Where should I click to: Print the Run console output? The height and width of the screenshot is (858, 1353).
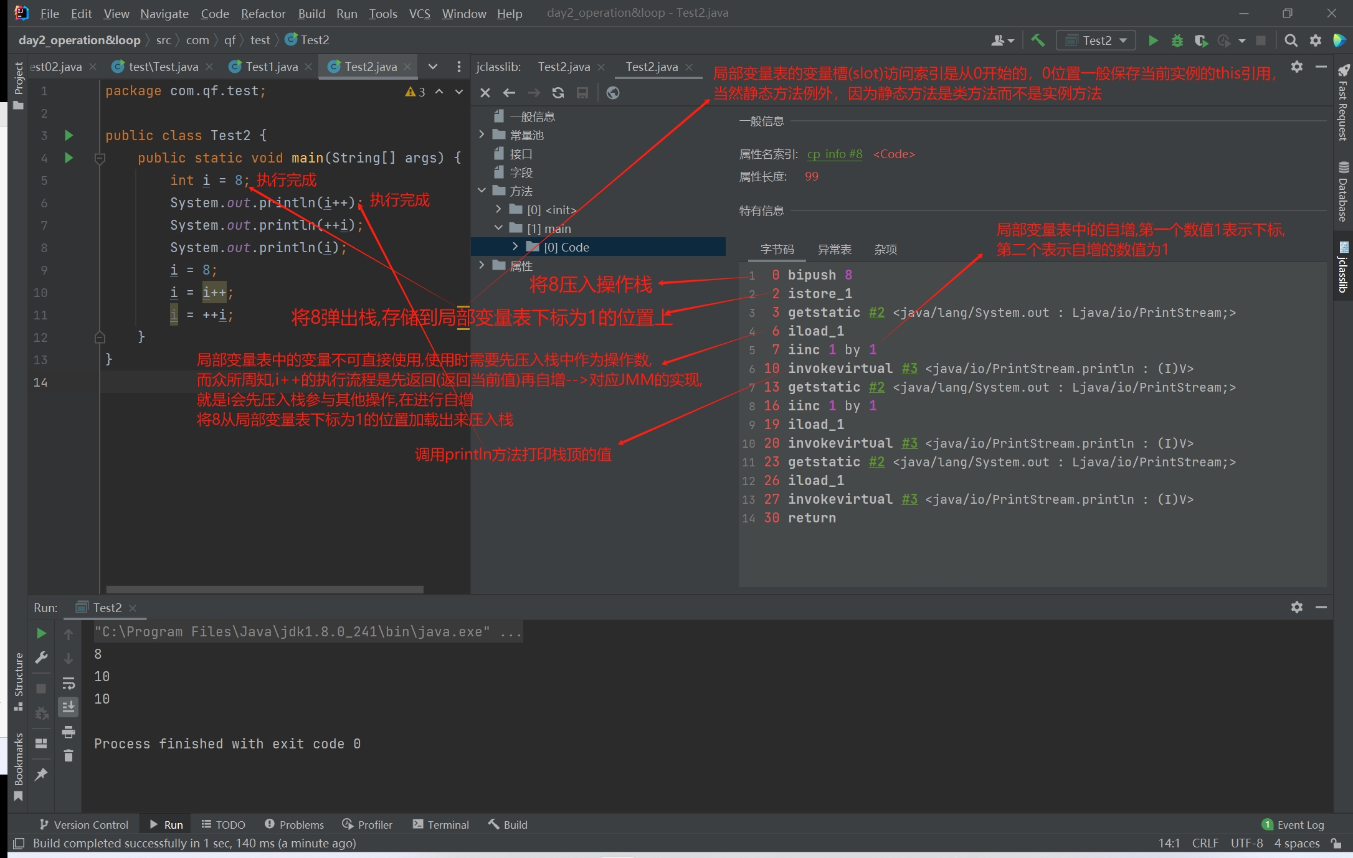pyautogui.click(x=69, y=732)
